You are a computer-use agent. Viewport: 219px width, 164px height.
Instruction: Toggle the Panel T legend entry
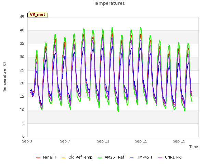click(x=46, y=157)
